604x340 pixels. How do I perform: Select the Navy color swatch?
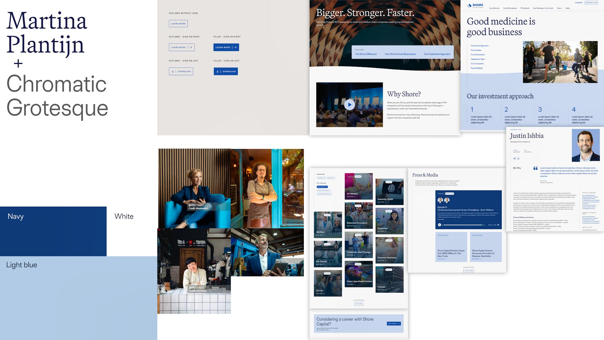pos(53,232)
